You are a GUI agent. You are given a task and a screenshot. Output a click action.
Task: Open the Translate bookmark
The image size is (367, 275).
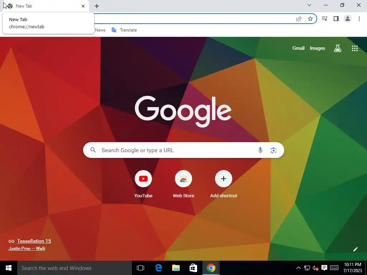point(124,30)
